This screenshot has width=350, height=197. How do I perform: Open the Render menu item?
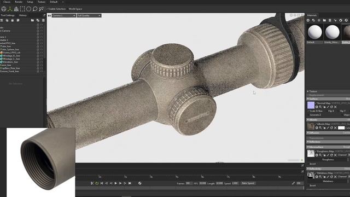click(19, 2)
